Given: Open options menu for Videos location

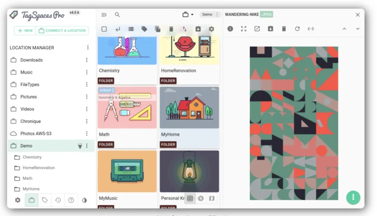Looking at the screenshot, I should [x=87, y=109].
